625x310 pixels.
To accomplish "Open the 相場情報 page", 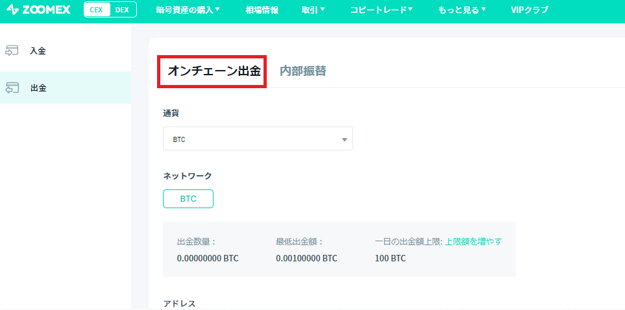I will click(x=262, y=10).
